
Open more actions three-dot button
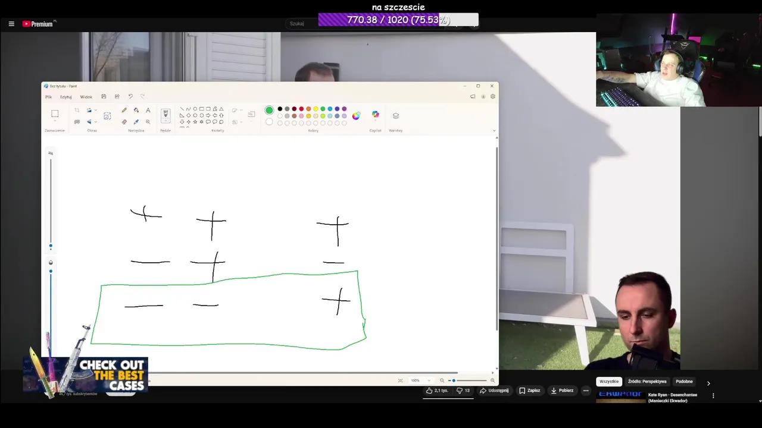click(x=586, y=391)
